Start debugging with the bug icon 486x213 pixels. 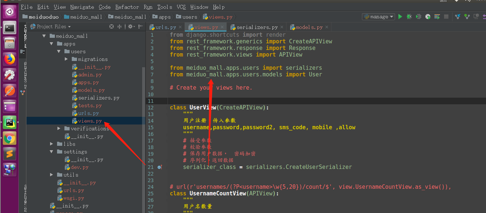[409, 17]
